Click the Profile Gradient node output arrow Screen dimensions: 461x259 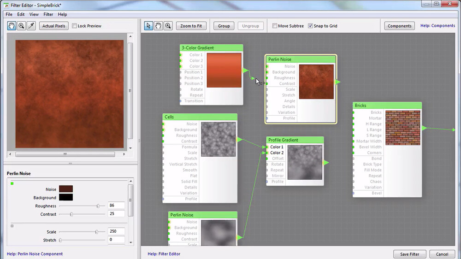click(326, 163)
